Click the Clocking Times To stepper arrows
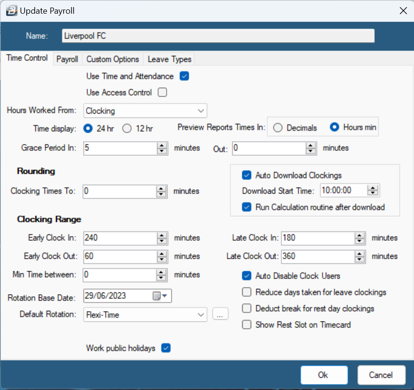The height and width of the screenshot is (390, 414). pyautogui.click(x=161, y=192)
